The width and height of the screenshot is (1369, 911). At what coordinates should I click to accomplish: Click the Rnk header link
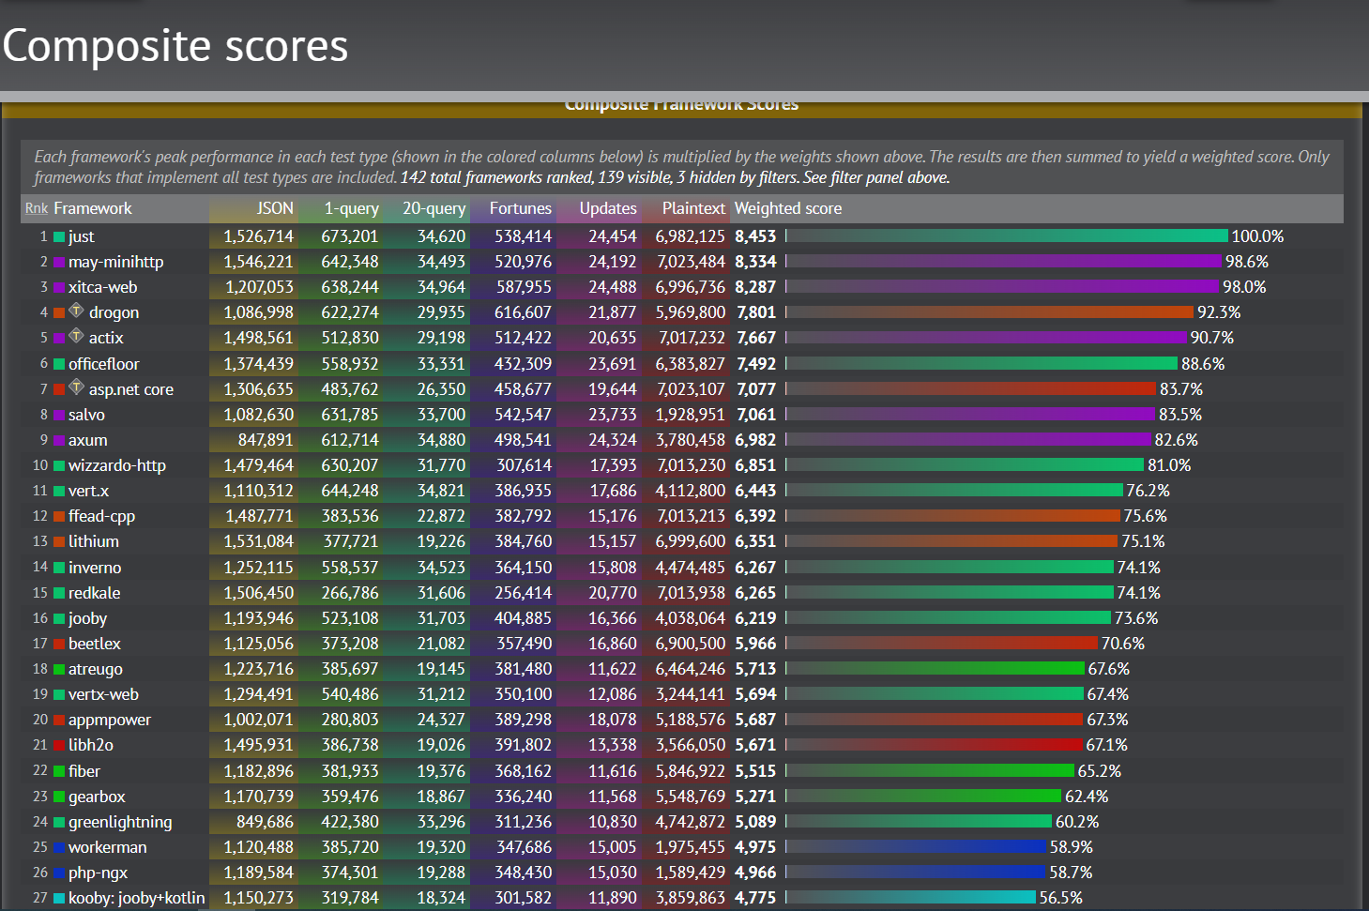coord(36,208)
